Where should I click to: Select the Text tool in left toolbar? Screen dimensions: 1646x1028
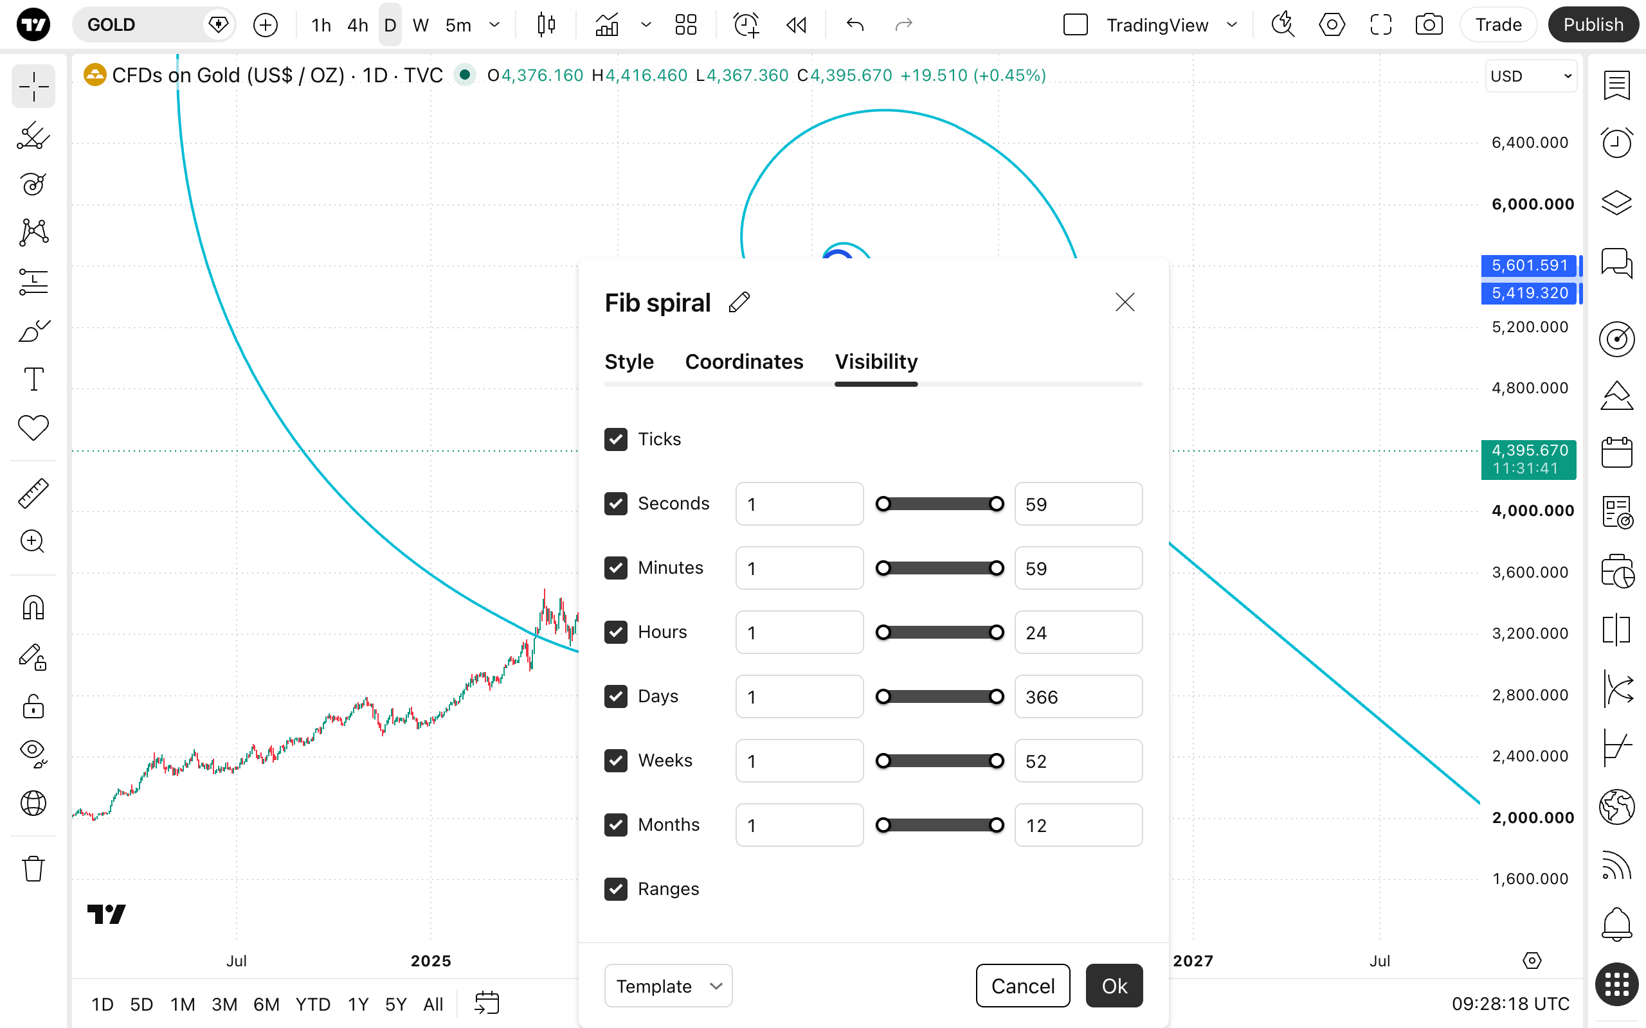33,378
